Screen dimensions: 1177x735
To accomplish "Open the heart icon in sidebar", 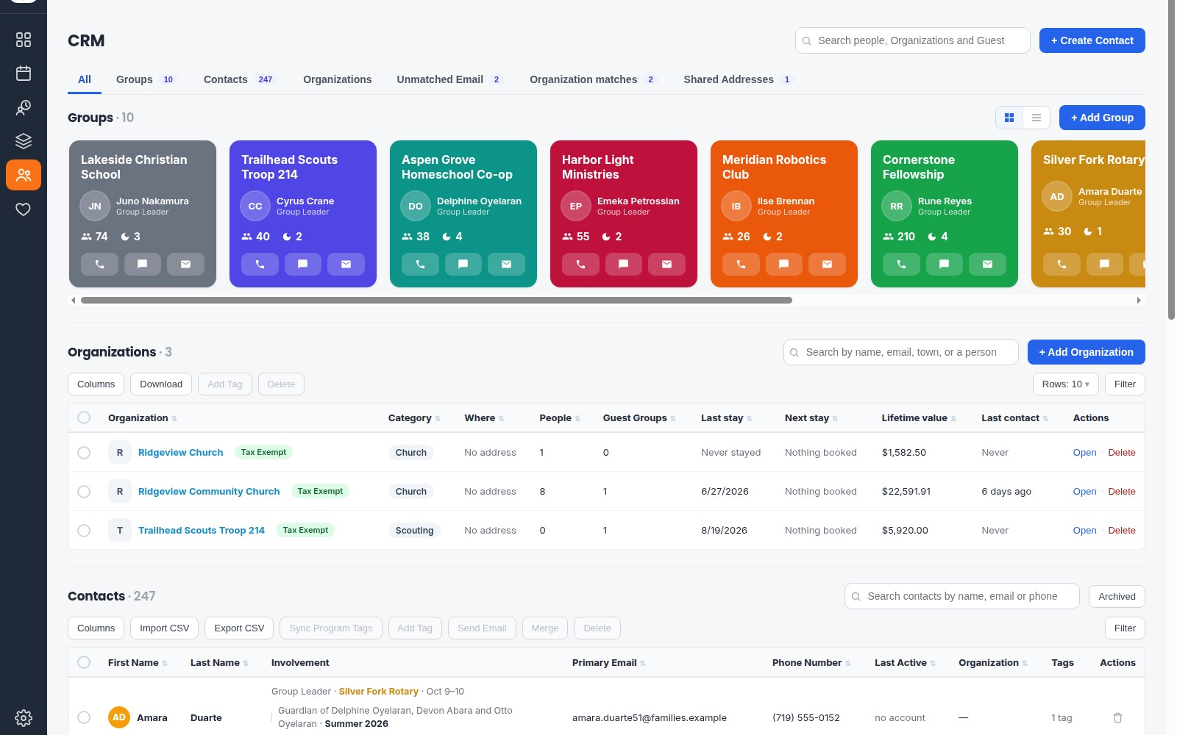I will [24, 209].
